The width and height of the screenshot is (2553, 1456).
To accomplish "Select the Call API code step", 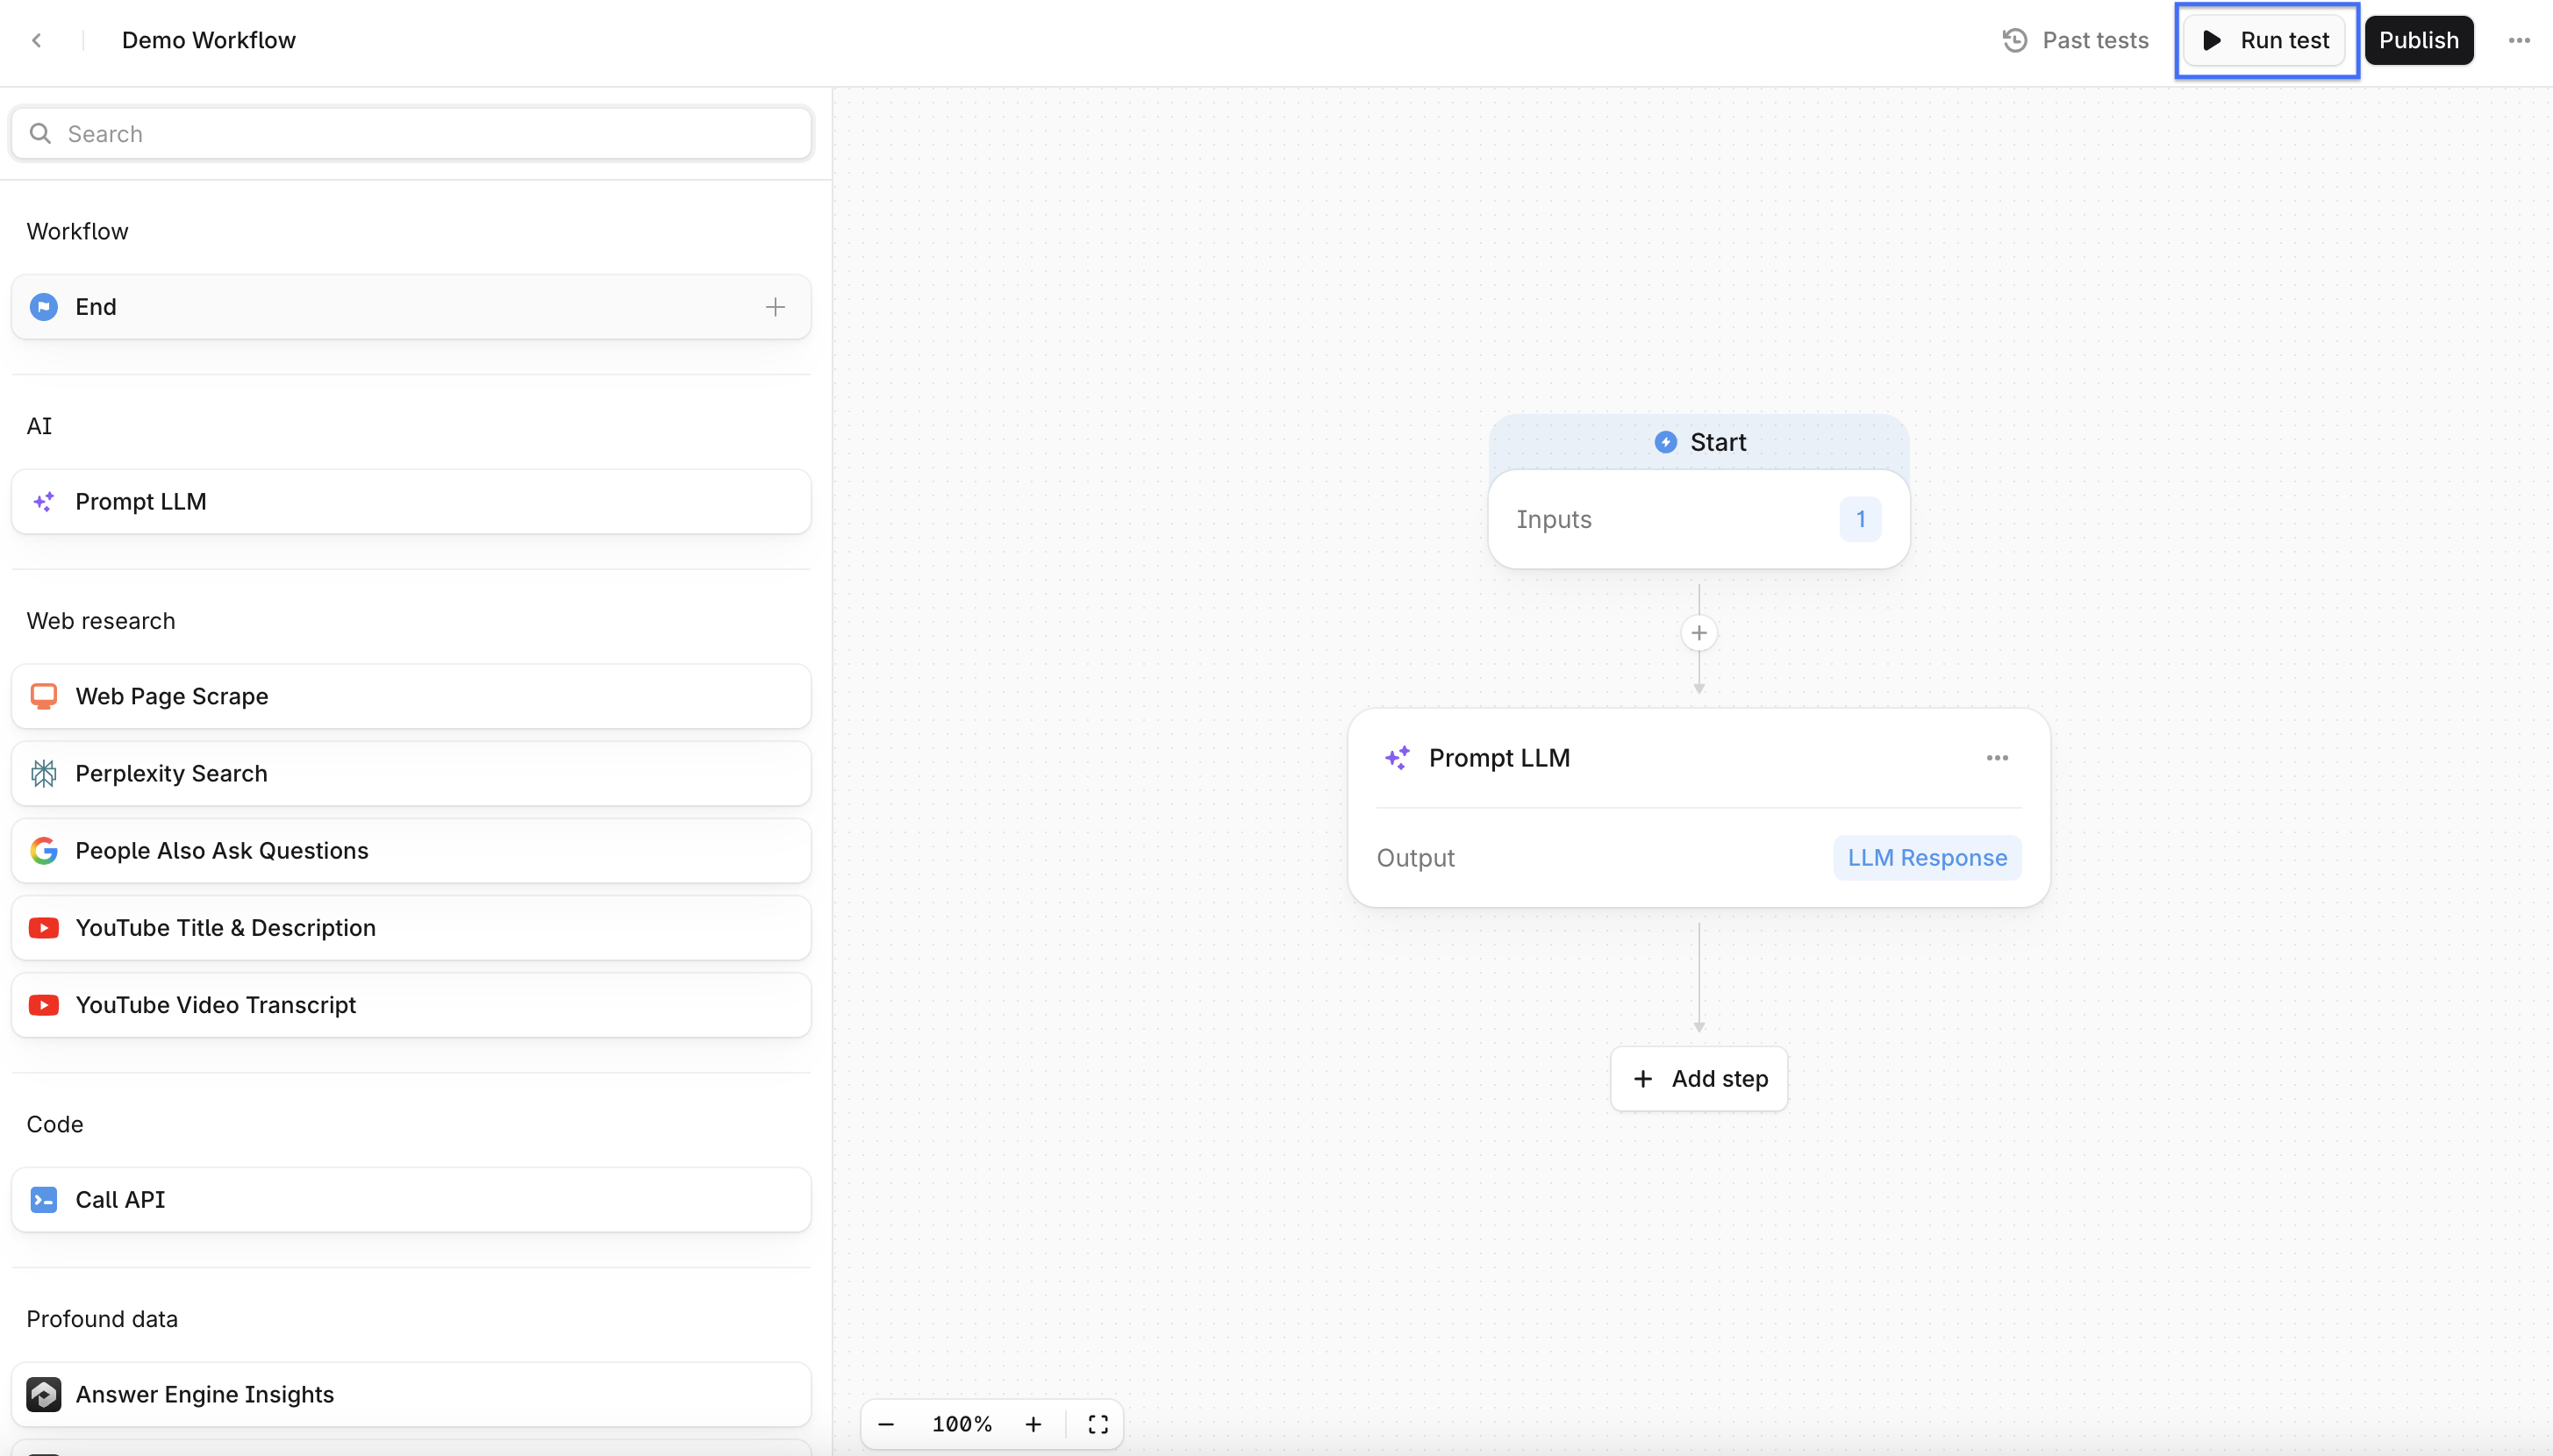I will pyautogui.click(x=410, y=1199).
